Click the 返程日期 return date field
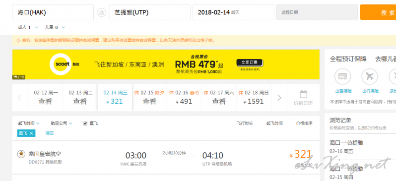396x181 pixels. click(317, 12)
